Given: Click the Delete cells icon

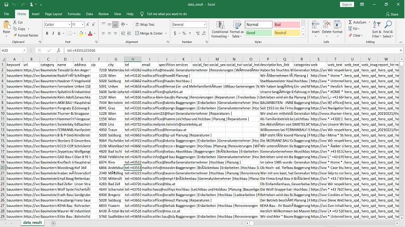Looking at the screenshot, I should pyautogui.click(x=327, y=25).
